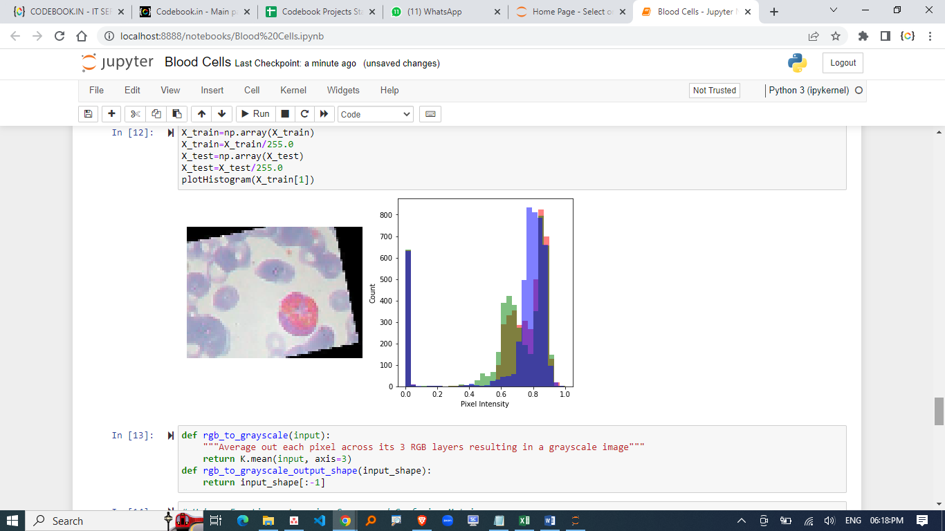Viewport: 945px width, 531px height.
Task: Open Excel from the taskbar
Action: tap(524, 521)
